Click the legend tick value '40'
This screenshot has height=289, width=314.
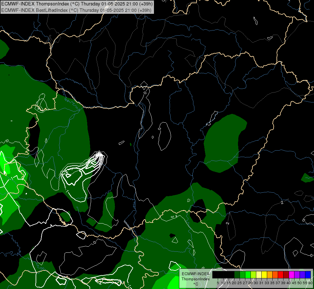289,283
